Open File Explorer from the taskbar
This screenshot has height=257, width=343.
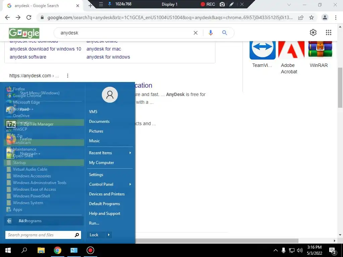tap(41, 250)
